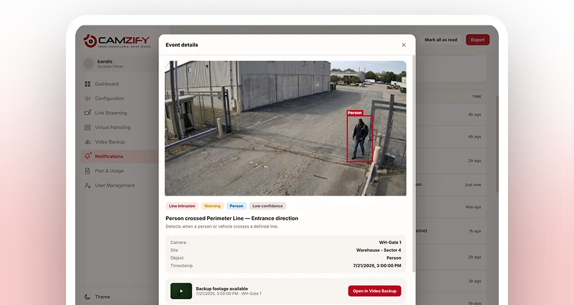The height and width of the screenshot is (305, 574).
Task: Click Open in Video Backup button
Action: coord(374,291)
